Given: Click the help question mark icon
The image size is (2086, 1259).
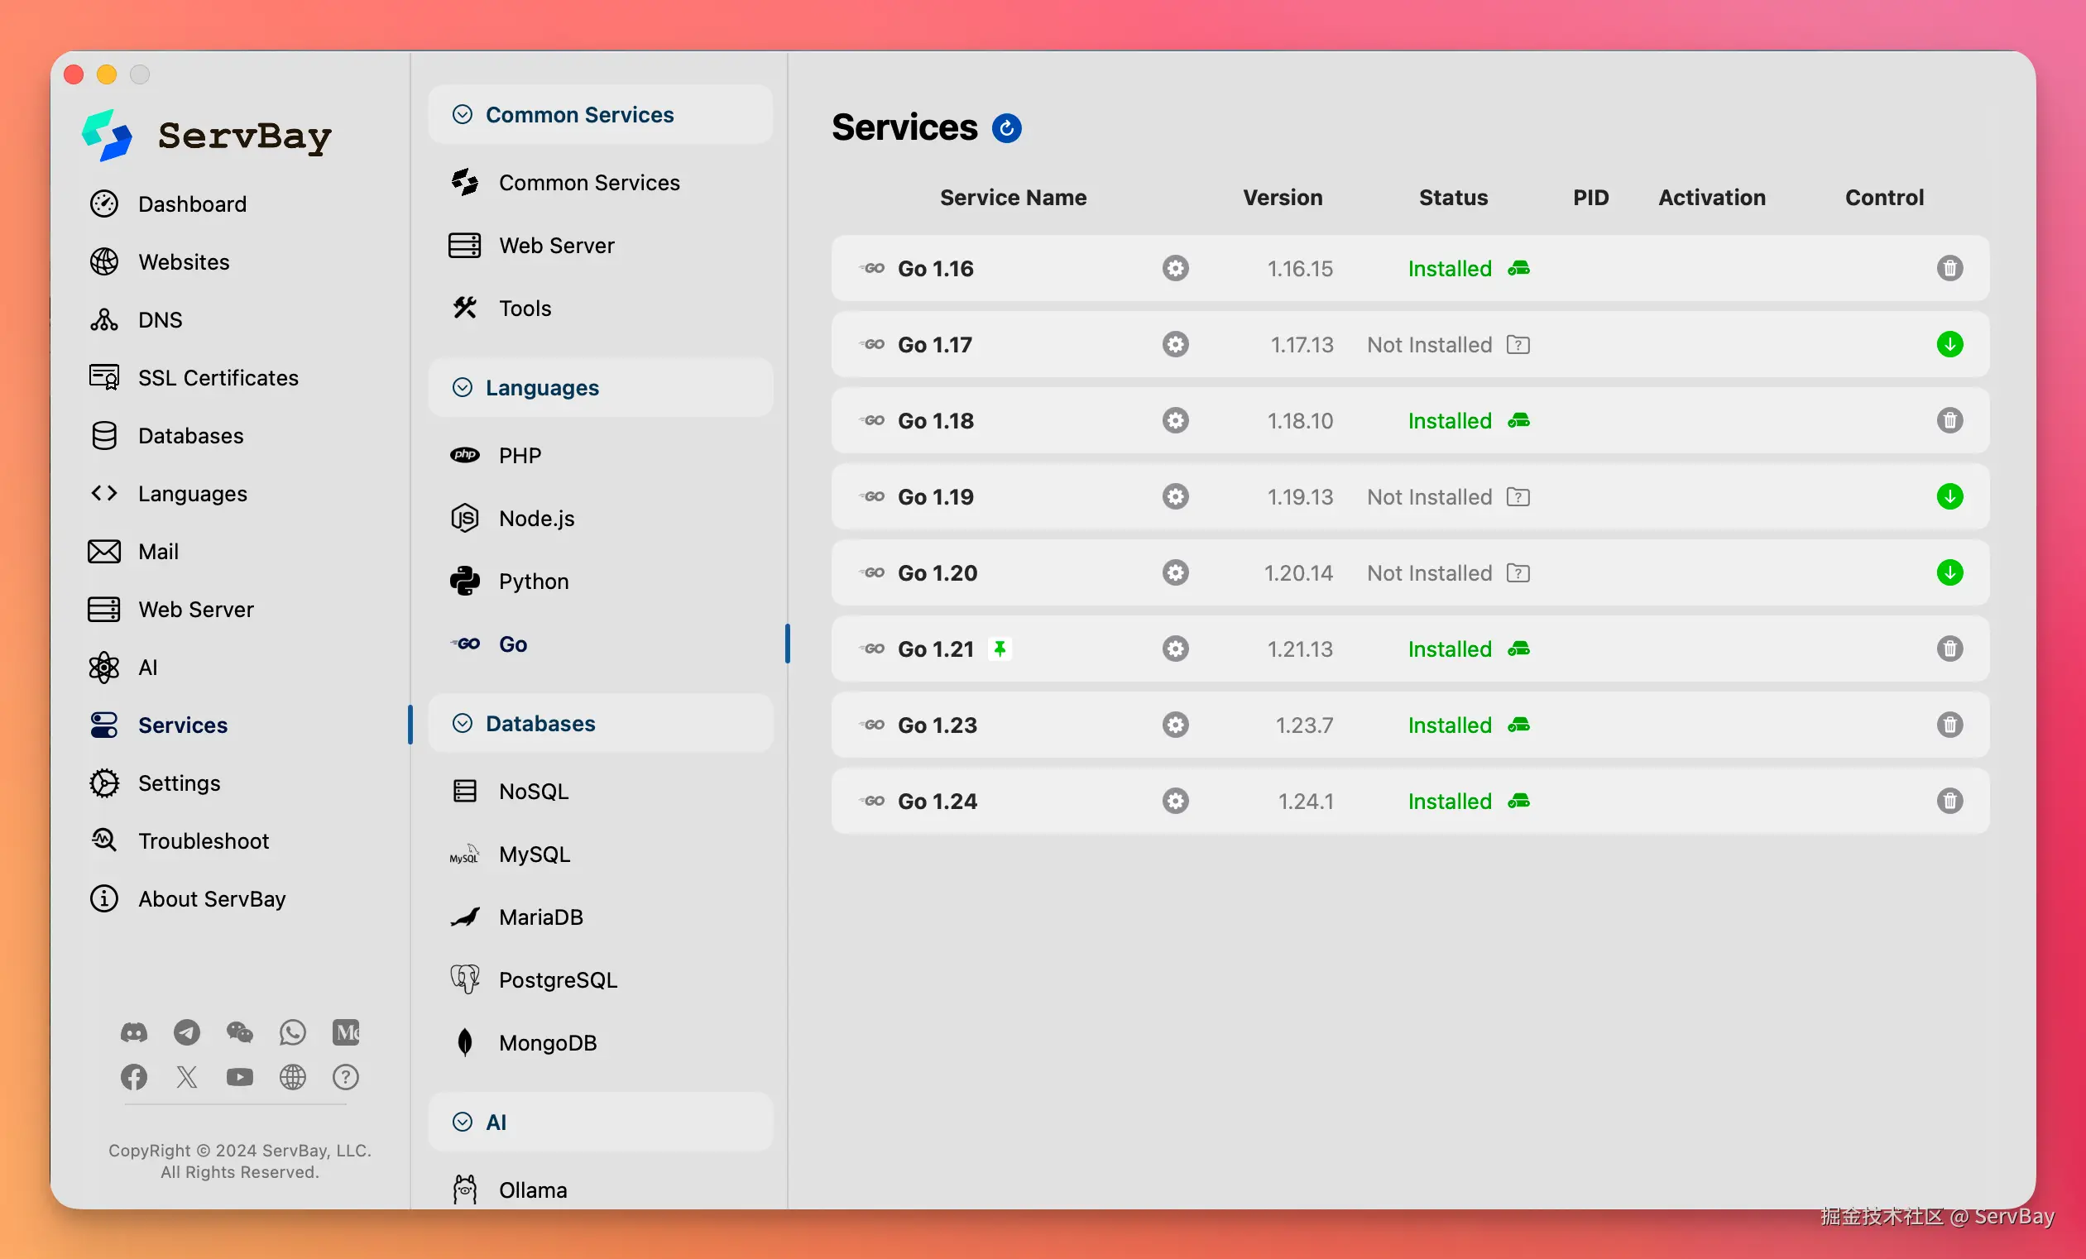Looking at the screenshot, I should click(345, 1077).
